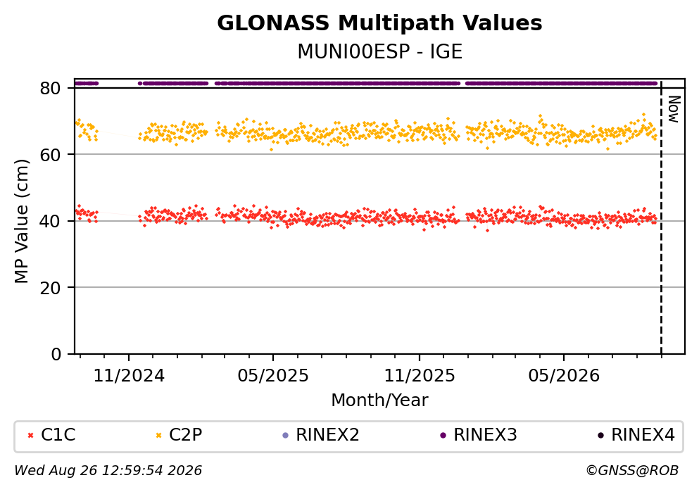Click the ©GNSS@ROB credit text
The height and width of the screenshot is (492, 699).
coord(632,471)
